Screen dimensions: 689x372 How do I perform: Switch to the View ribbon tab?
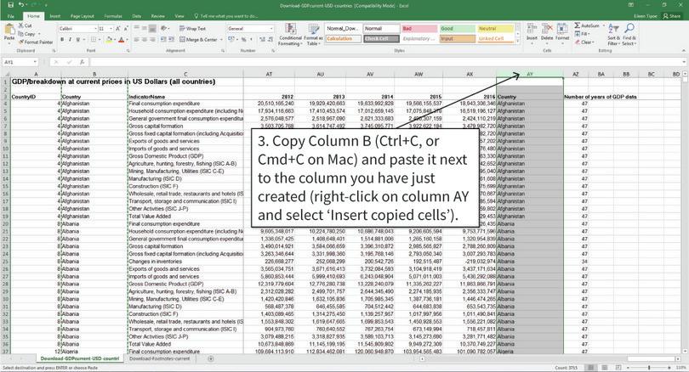(x=179, y=16)
